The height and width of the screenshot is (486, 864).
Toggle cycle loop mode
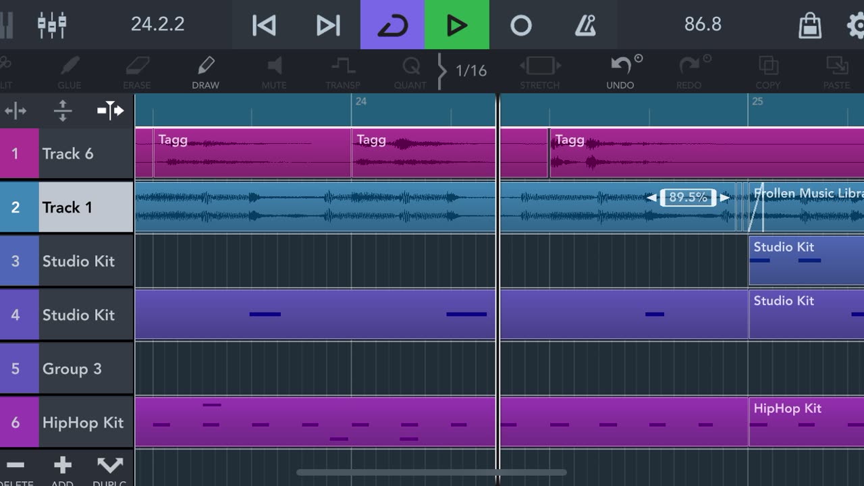(x=392, y=25)
